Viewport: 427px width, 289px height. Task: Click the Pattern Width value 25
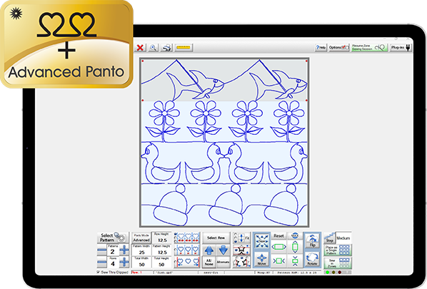point(141,250)
